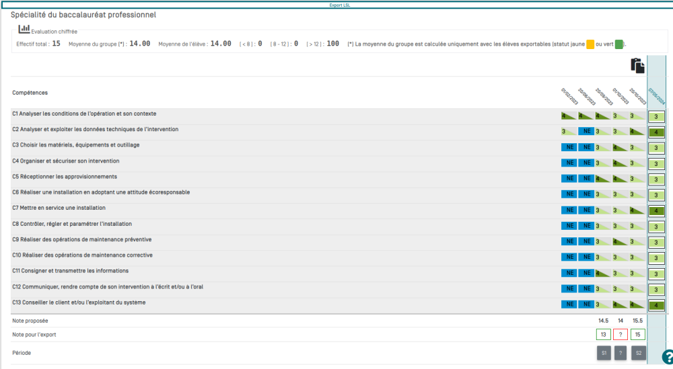
Task: Click the C1 Analyser les conditions competence label
Action: pyautogui.click(x=84, y=114)
